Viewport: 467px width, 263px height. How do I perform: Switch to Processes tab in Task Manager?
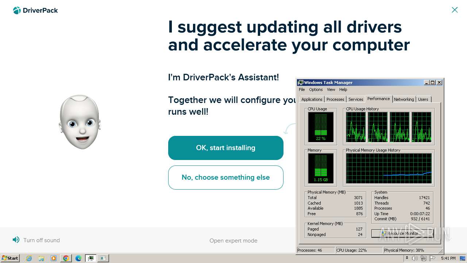[335, 99]
